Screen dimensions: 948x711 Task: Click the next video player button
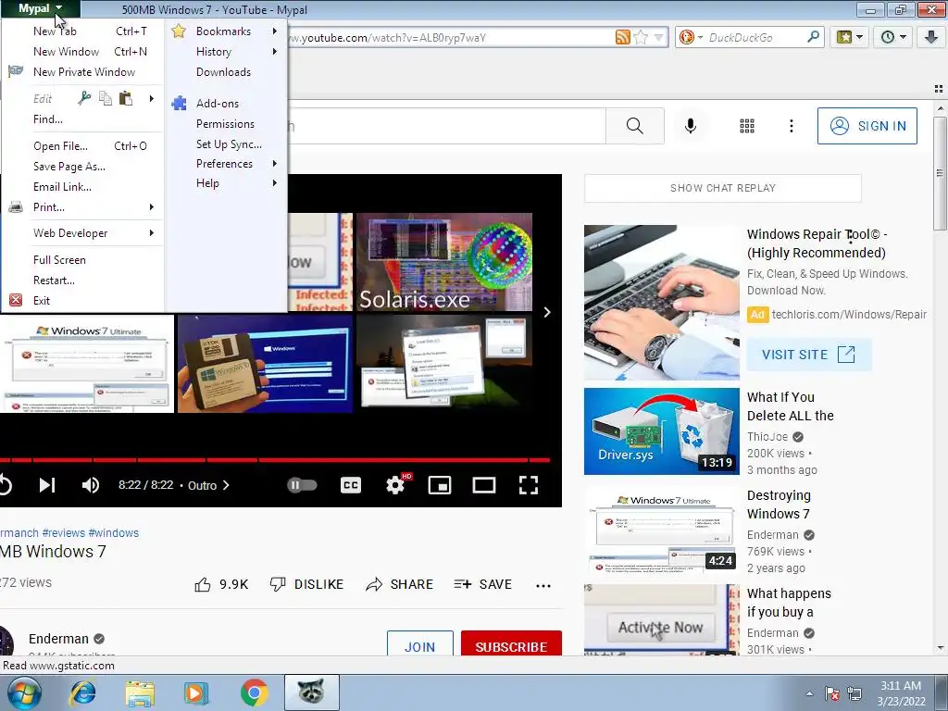point(47,485)
